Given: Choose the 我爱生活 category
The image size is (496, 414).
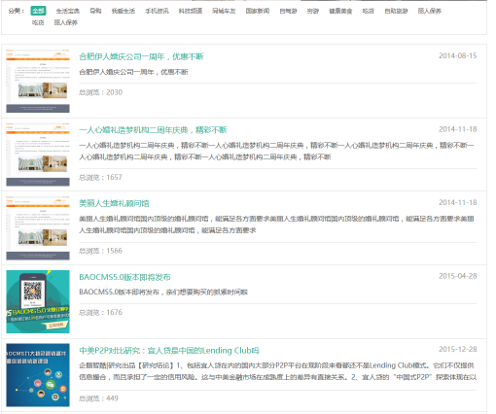Looking at the screenshot, I should (x=124, y=11).
